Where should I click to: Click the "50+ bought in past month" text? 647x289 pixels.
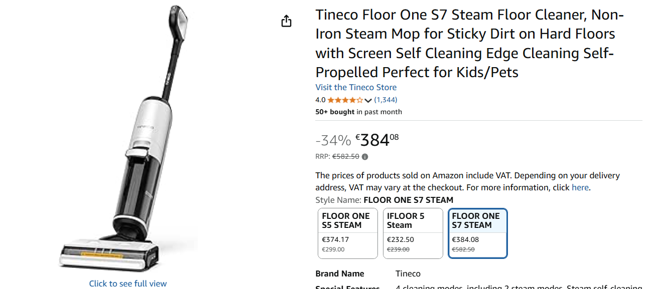pyautogui.click(x=358, y=112)
